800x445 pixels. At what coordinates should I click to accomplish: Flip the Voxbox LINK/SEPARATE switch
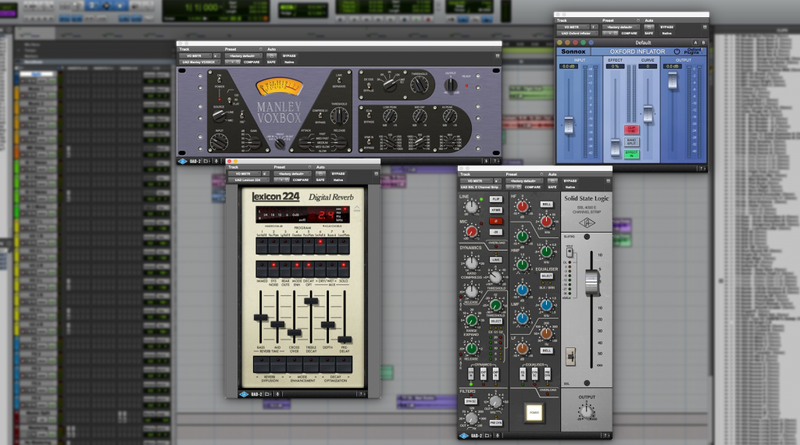[x=338, y=80]
